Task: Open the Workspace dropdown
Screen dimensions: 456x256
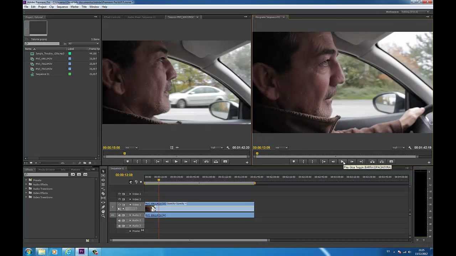Action: (415, 12)
